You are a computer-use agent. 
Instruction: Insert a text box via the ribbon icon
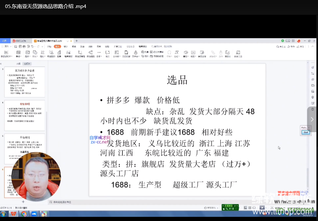coord(116,53)
